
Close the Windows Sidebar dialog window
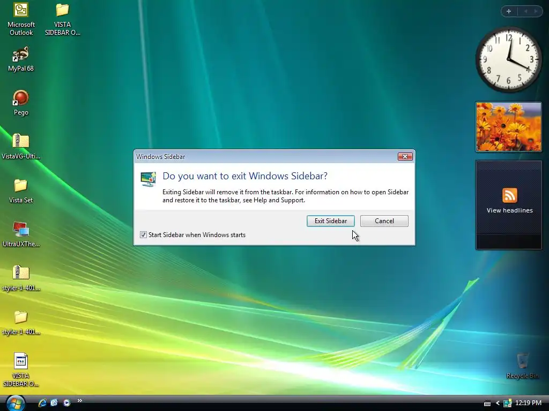405,157
